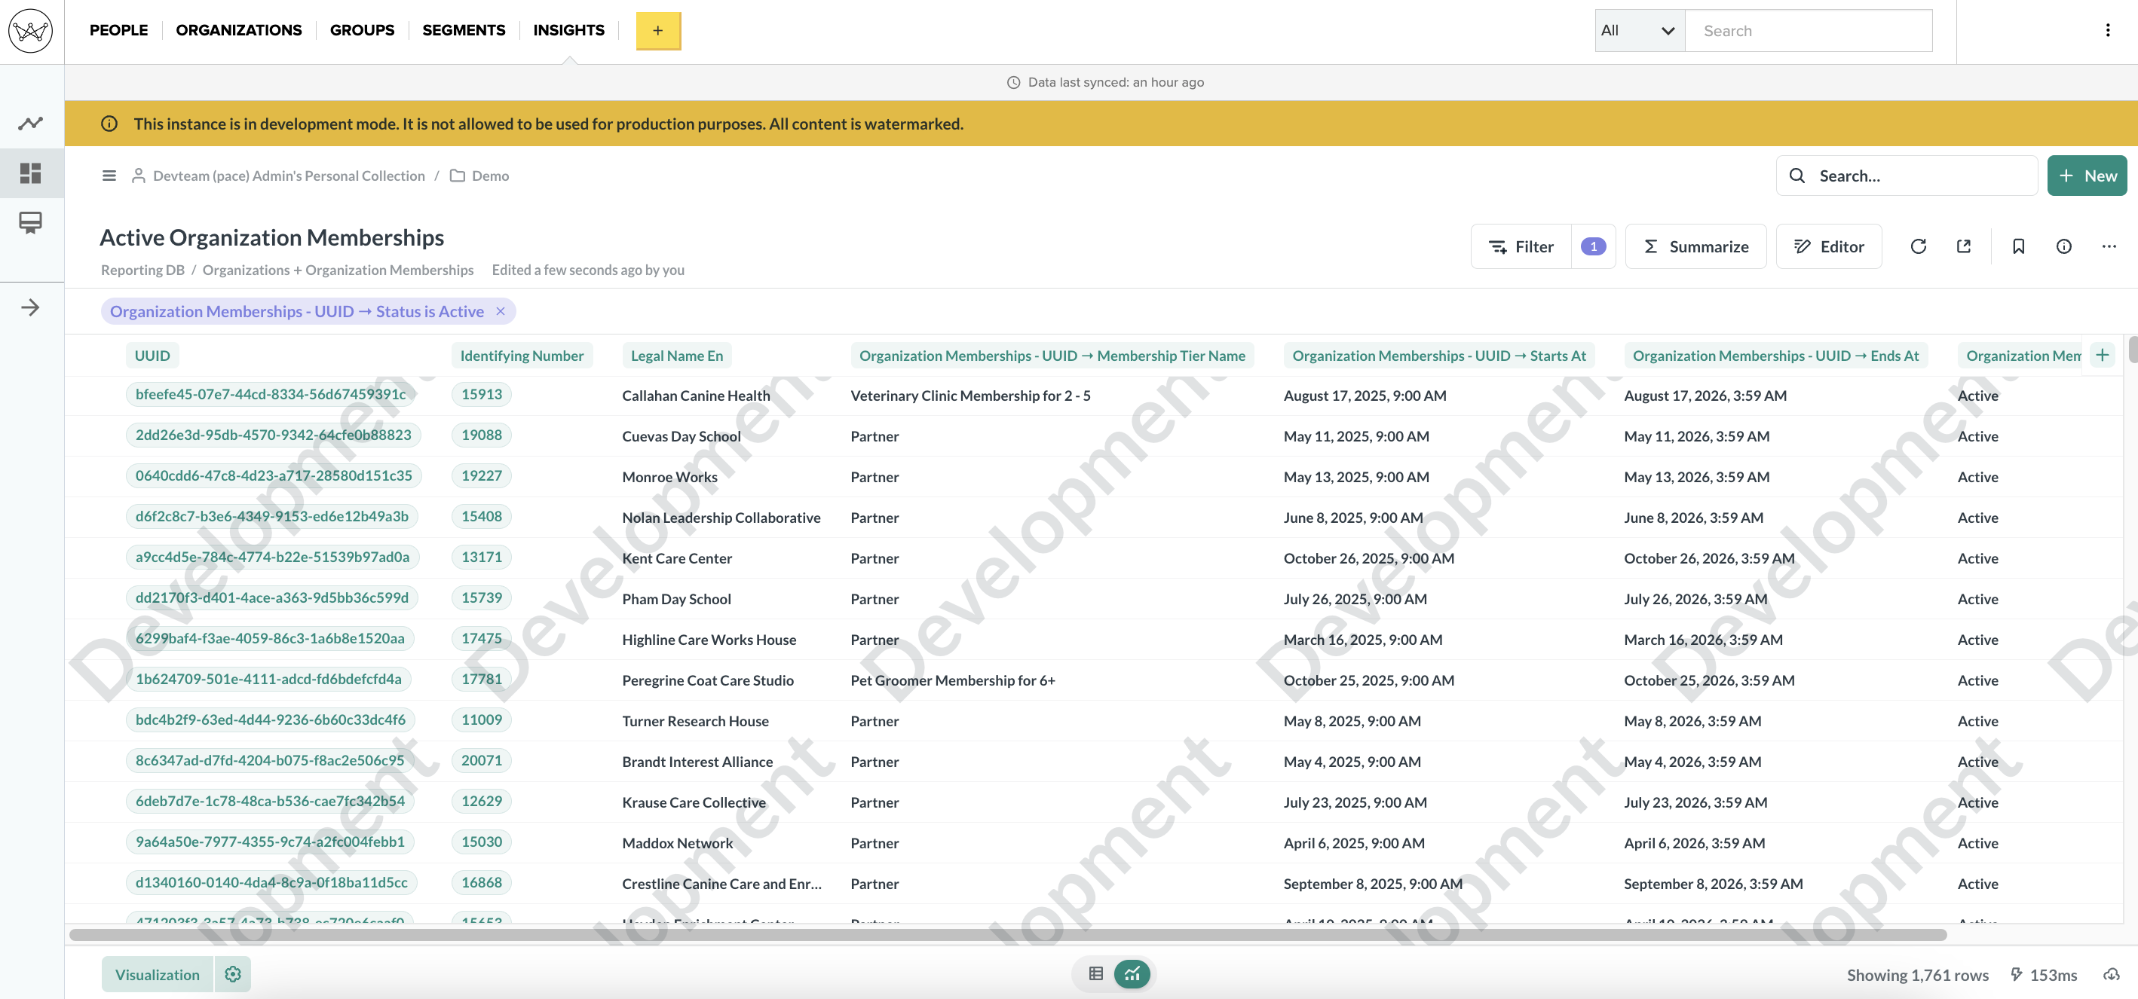2138x999 pixels.
Task: Click the horizontal table scrollbar
Action: [x=1008, y=935]
